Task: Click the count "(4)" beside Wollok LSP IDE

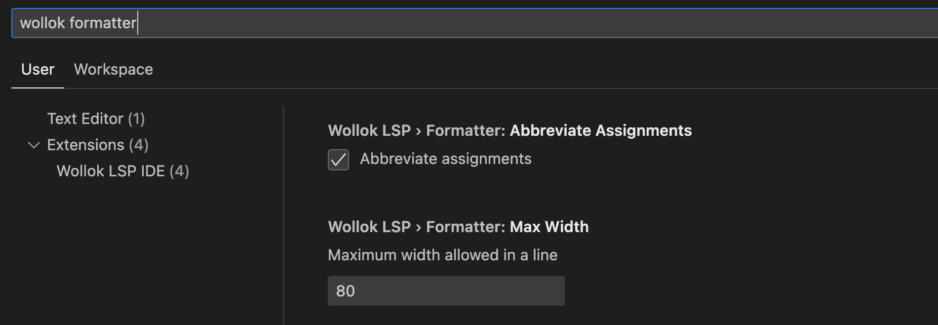Action: 179,171
